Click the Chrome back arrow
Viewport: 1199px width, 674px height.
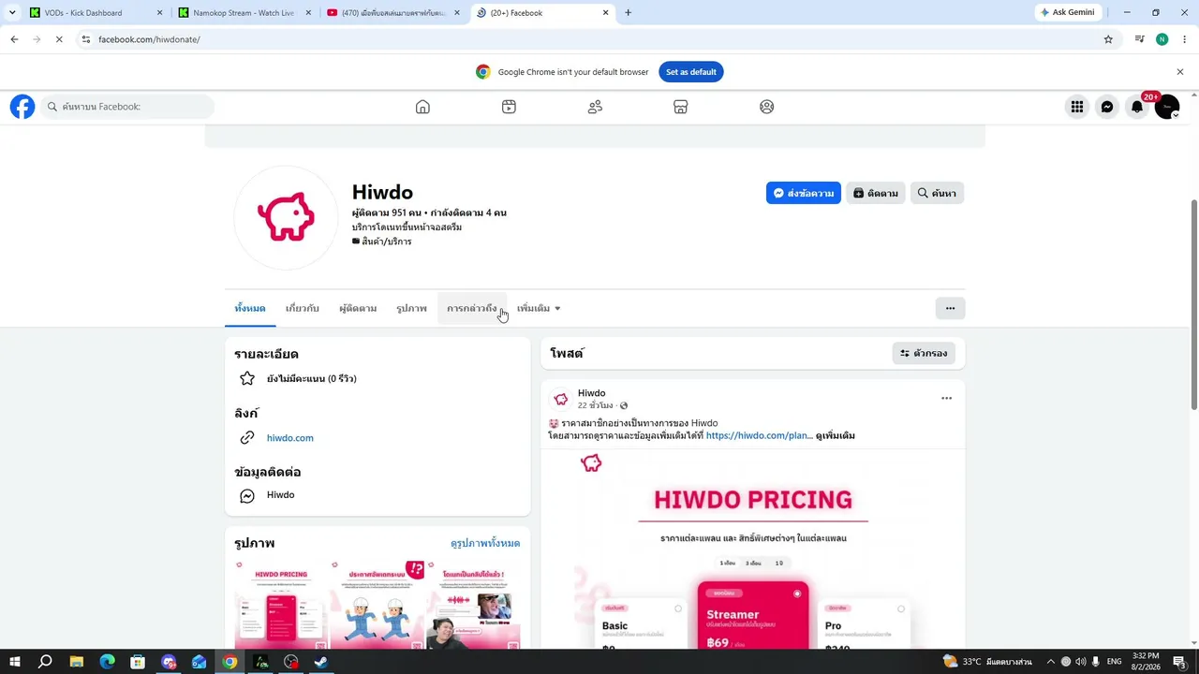14,39
